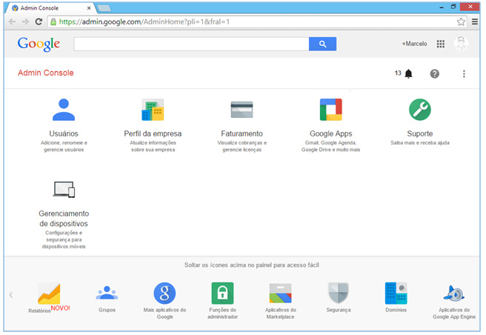The height and width of the screenshot is (335, 486).
Task: Click the Faturamento credit card icon
Action: pyautogui.click(x=242, y=110)
